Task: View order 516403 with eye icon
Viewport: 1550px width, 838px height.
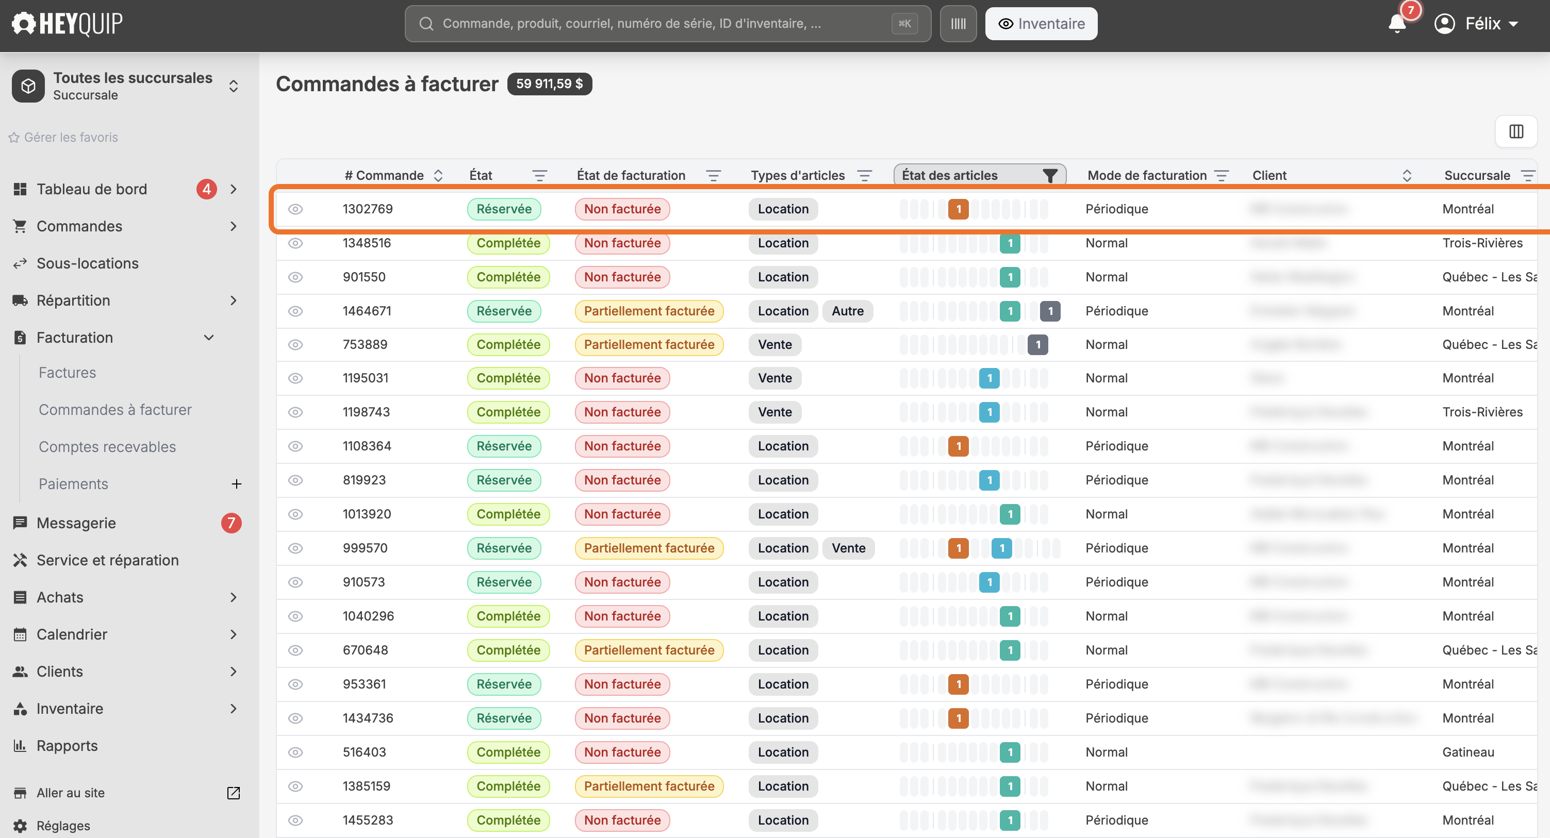Action: click(x=295, y=752)
